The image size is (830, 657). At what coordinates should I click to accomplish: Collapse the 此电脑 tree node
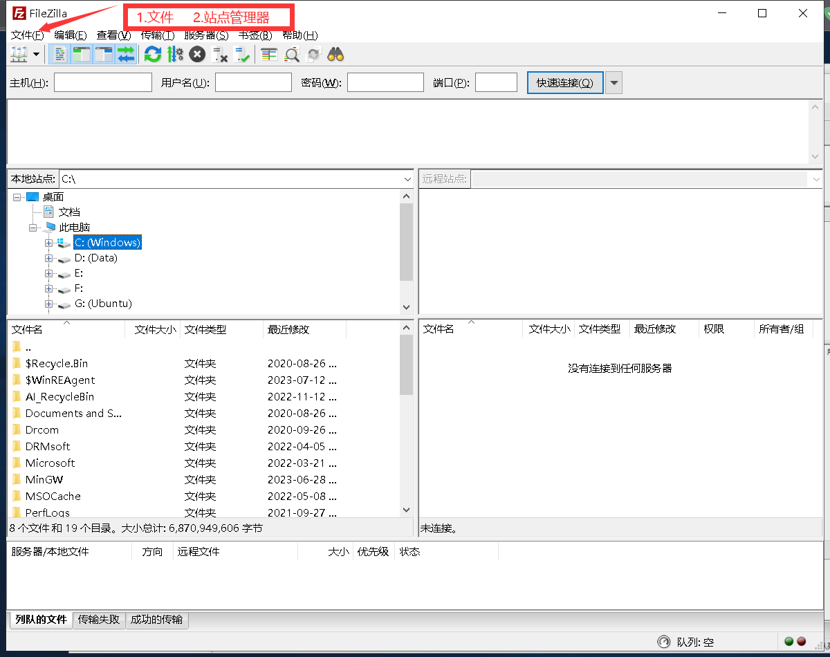pos(33,228)
